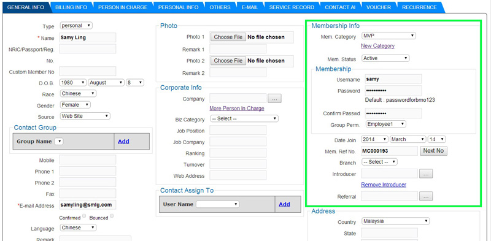Switch to the Billing Info tab
Image resolution: width=491 pixels, height=241 pixels.
[x=71, y=7]
